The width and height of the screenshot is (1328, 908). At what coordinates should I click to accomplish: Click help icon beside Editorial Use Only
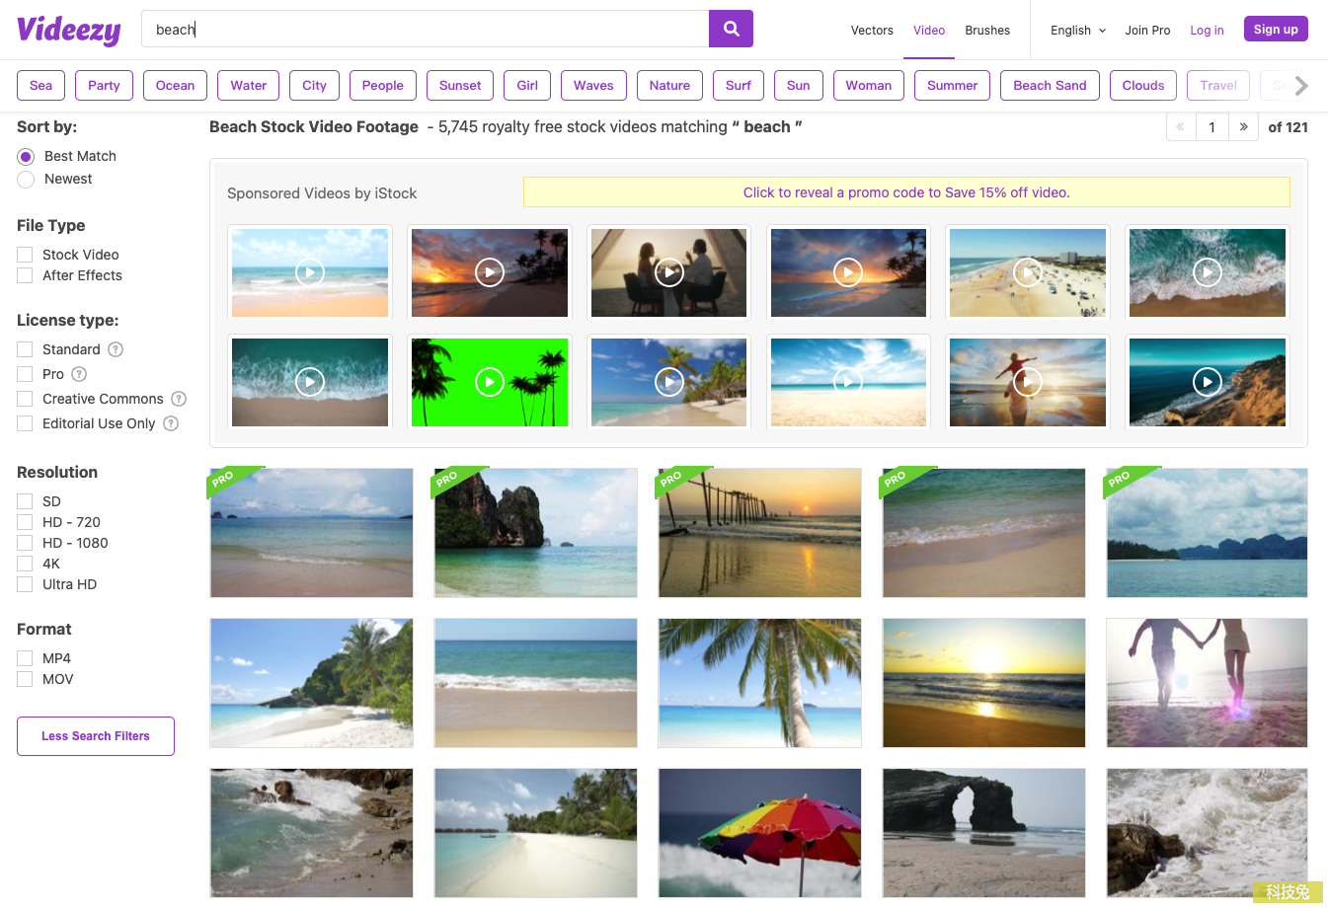pyautogui.click(x=171, y=423)
